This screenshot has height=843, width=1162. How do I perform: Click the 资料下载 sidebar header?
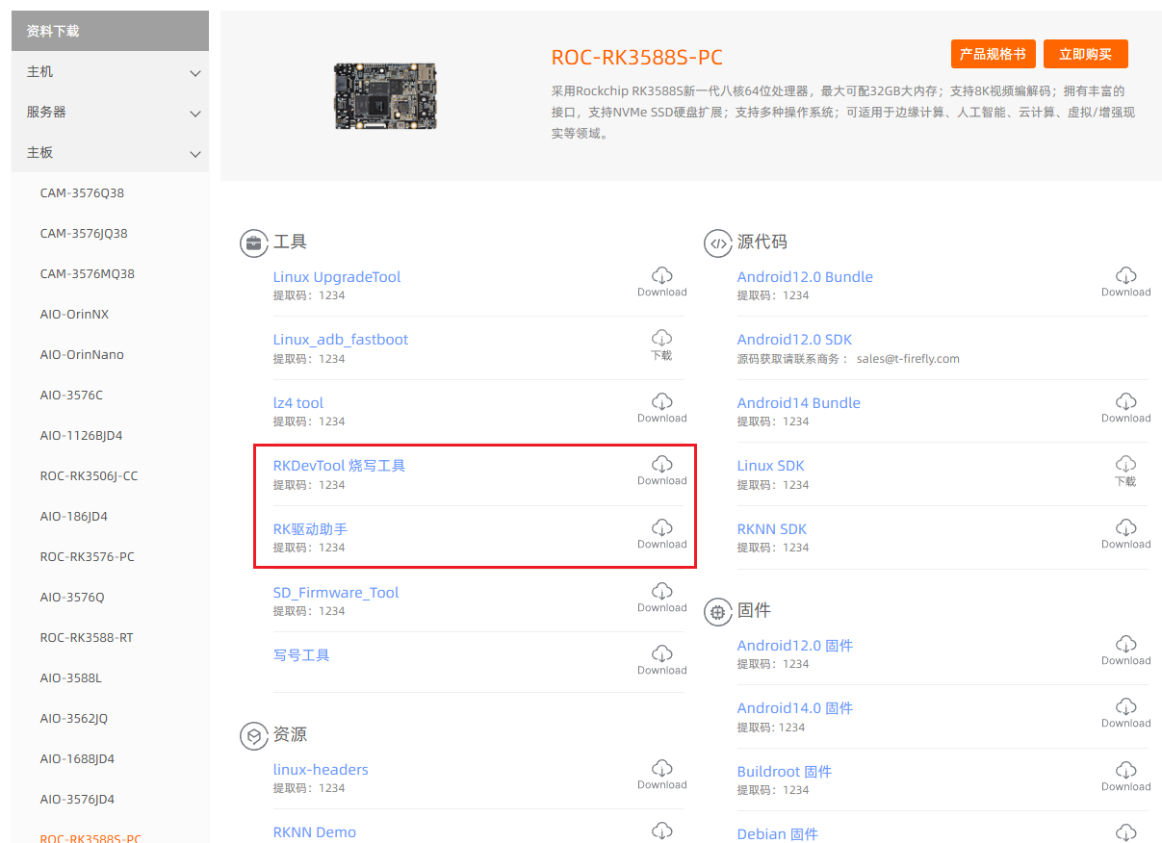(x=110, y=31)
